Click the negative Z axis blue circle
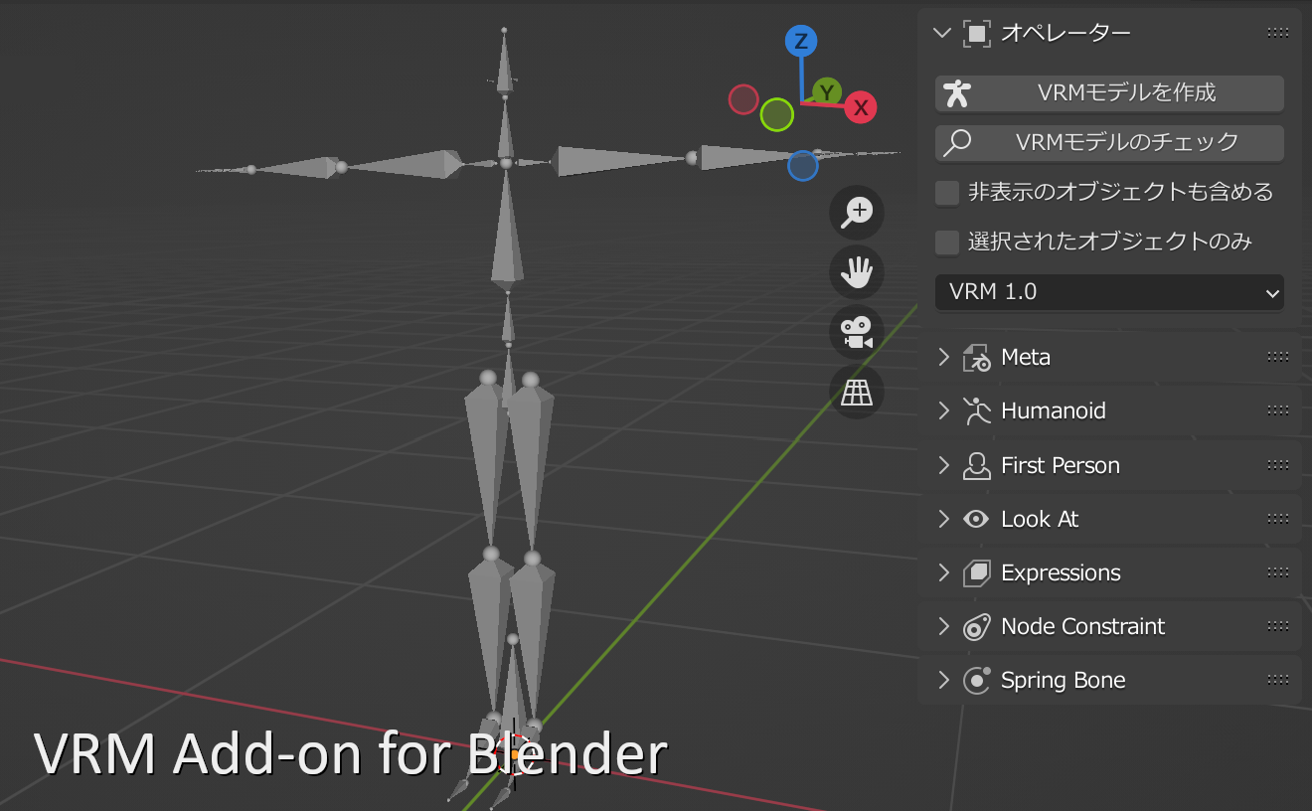The width and height of the screenshot is (1312, 811). 803,166
